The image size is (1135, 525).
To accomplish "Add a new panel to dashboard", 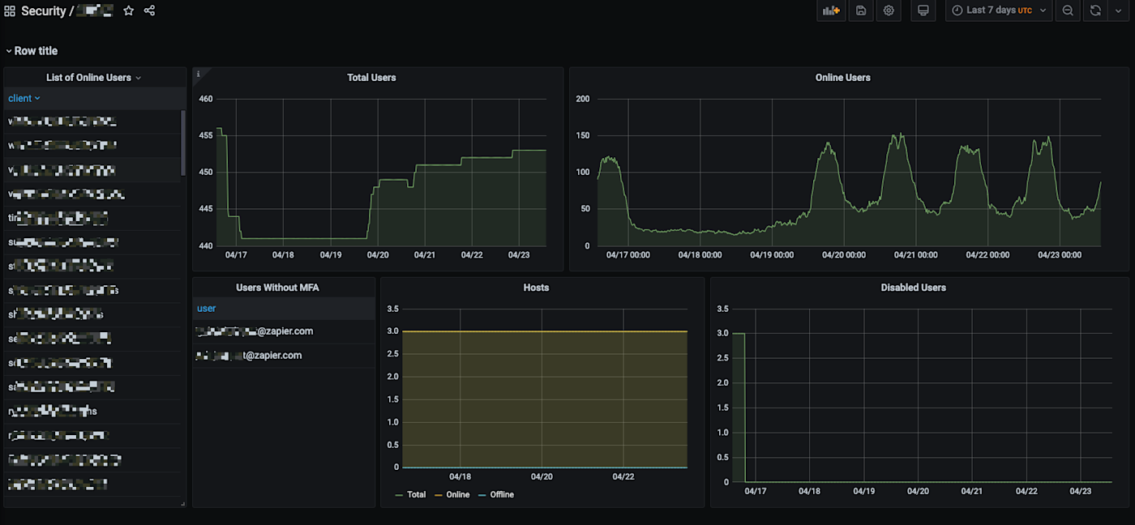I will (x=831, y=11).
